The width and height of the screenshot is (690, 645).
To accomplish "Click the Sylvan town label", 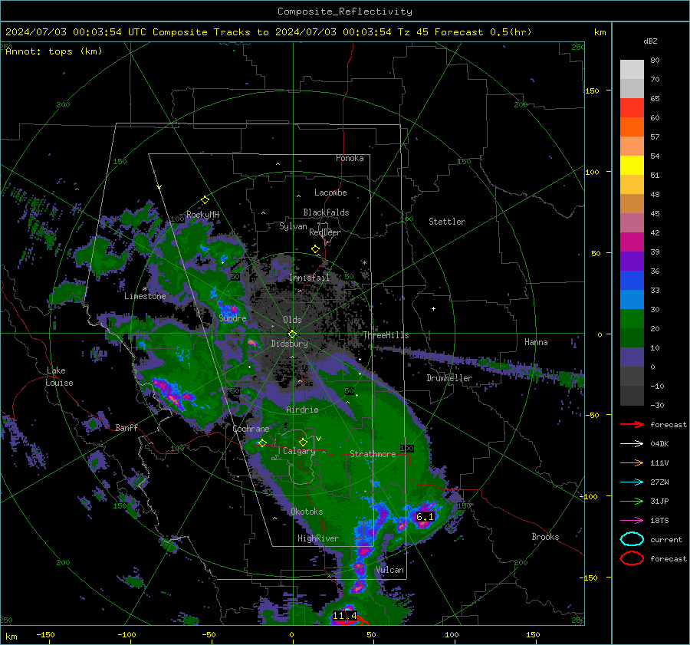I will click(293, 226).
